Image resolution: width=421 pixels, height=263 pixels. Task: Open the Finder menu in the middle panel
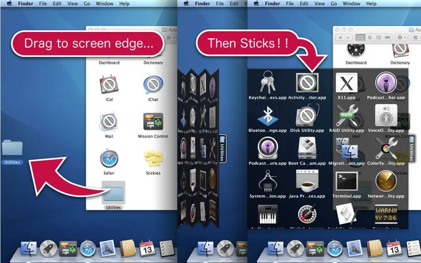(x=202, y=4)
